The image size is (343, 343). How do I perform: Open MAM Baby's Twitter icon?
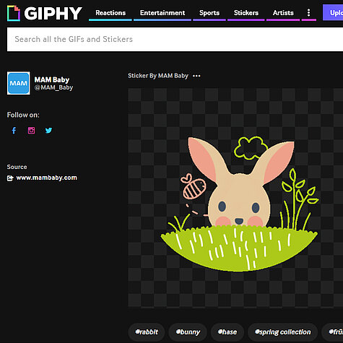(48, 131)
